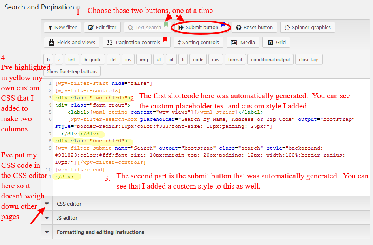Open the Edit filter dialog
The image size is (373, 245).
(x=102, y=27)
